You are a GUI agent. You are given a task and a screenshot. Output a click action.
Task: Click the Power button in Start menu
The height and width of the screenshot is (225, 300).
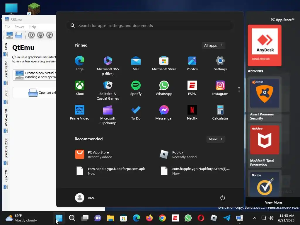pyautogui.click(x=223, y=198)
